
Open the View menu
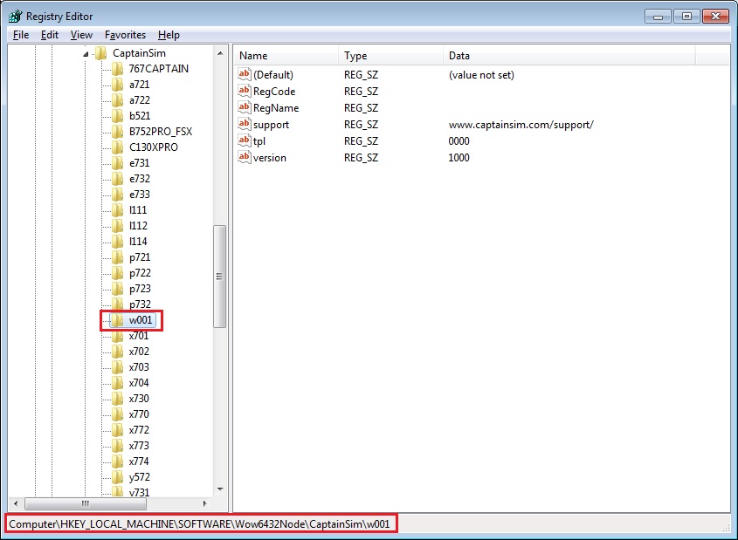pyautogui.click(x=81, y=35)
